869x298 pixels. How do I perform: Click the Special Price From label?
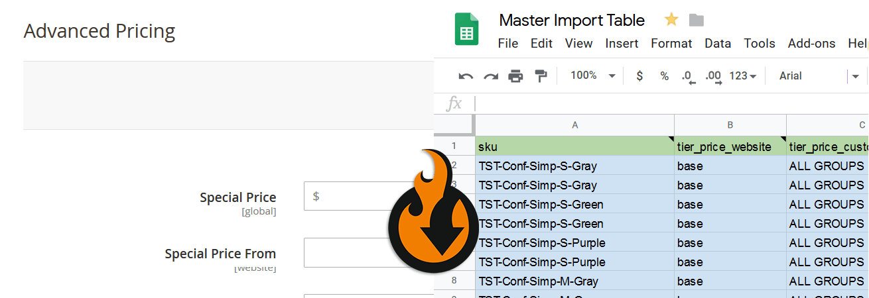pyautogui.click(x=220, y=253)
